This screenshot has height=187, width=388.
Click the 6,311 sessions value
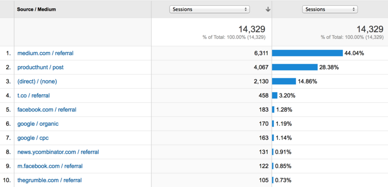261,53
